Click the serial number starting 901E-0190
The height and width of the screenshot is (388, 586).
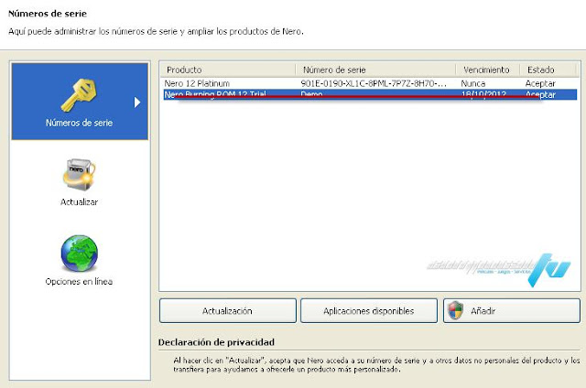pyautogui.click(x=374, y=83)
